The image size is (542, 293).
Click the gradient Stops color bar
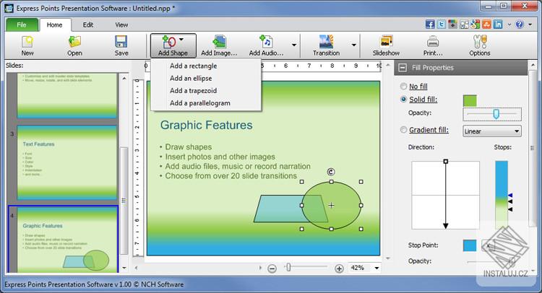pyautogui.click(x=502, y=195)
